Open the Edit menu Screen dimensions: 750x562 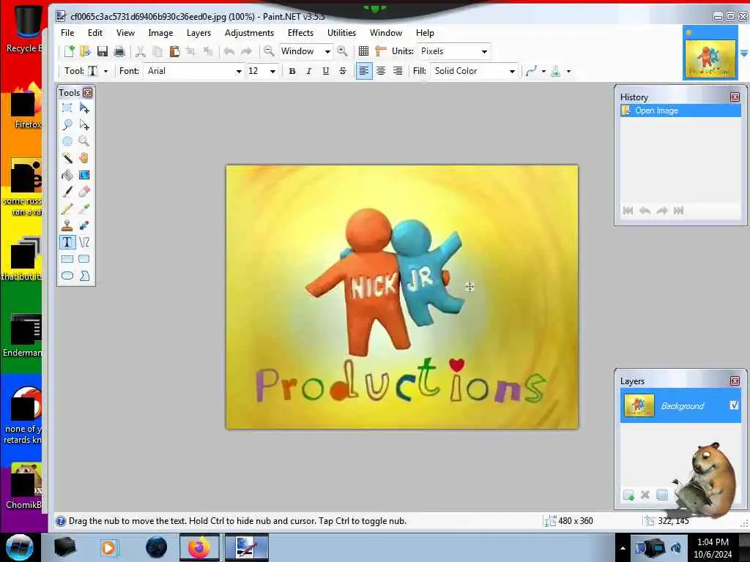pos(94,33)
